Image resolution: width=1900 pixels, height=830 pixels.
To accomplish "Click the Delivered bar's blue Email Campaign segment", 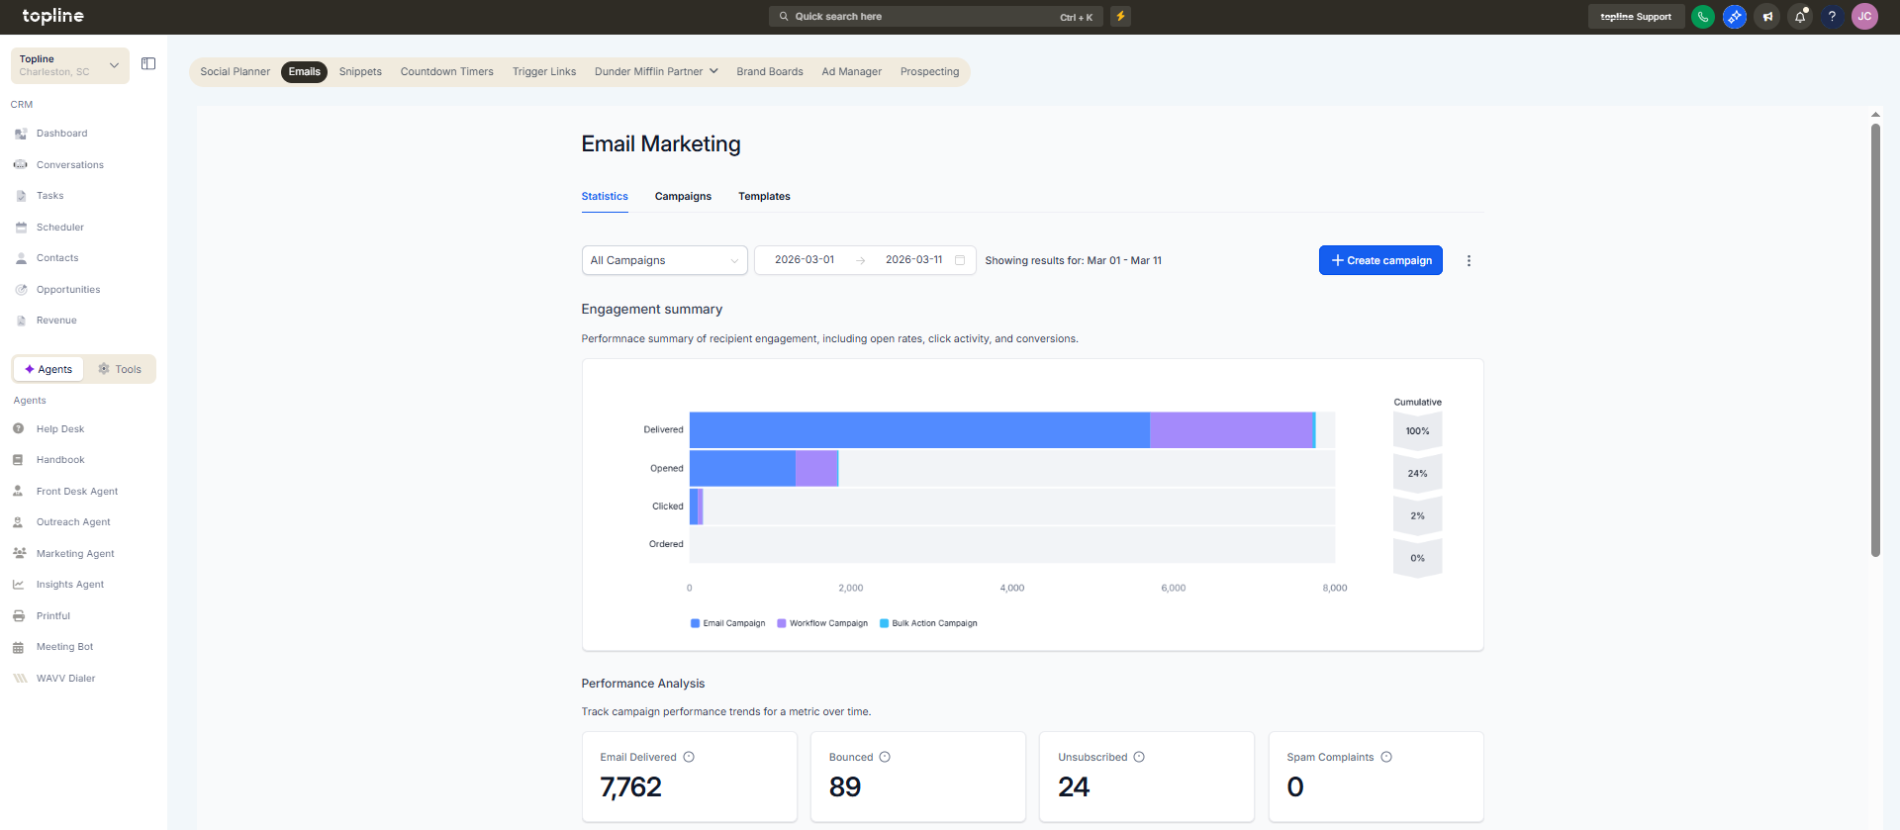I will (x=919, y=430).
